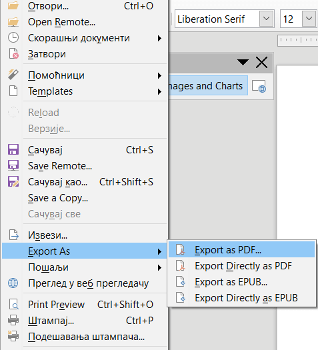
Task: Click the Скорашњи документи clock icon
Action: (13, 38)
